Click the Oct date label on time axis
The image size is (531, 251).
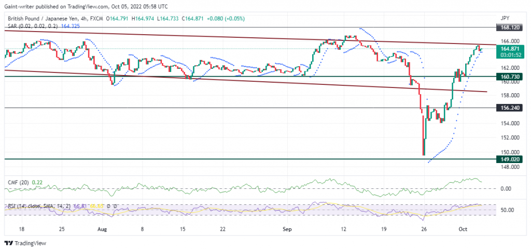tap(463, 229)
